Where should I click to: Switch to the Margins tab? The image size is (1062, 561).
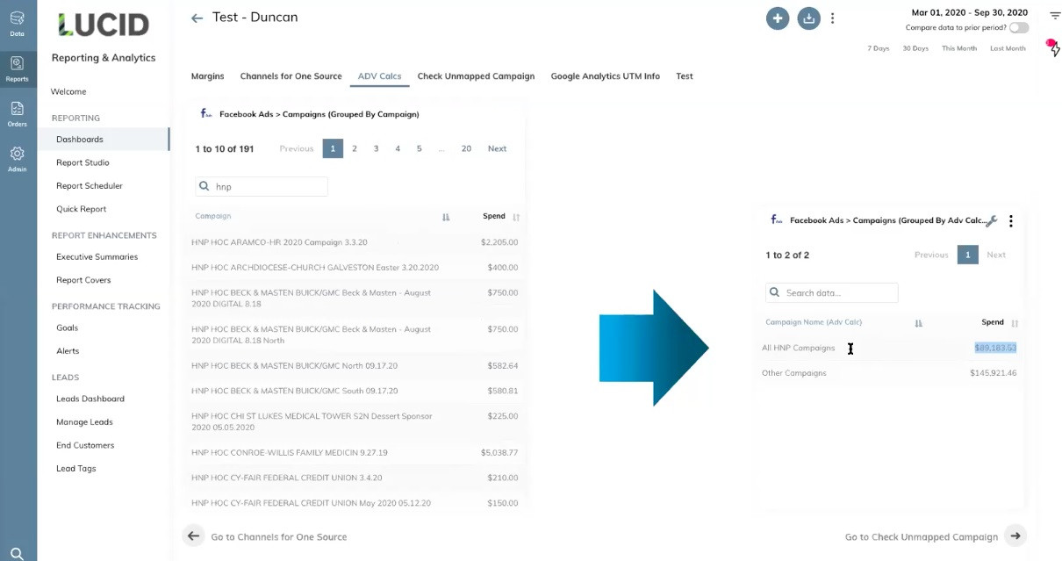click(x=207, y=76)
